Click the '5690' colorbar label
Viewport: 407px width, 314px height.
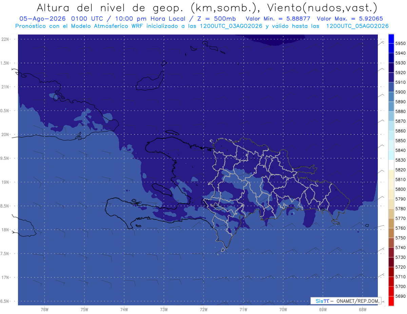[x=400, y=296]
